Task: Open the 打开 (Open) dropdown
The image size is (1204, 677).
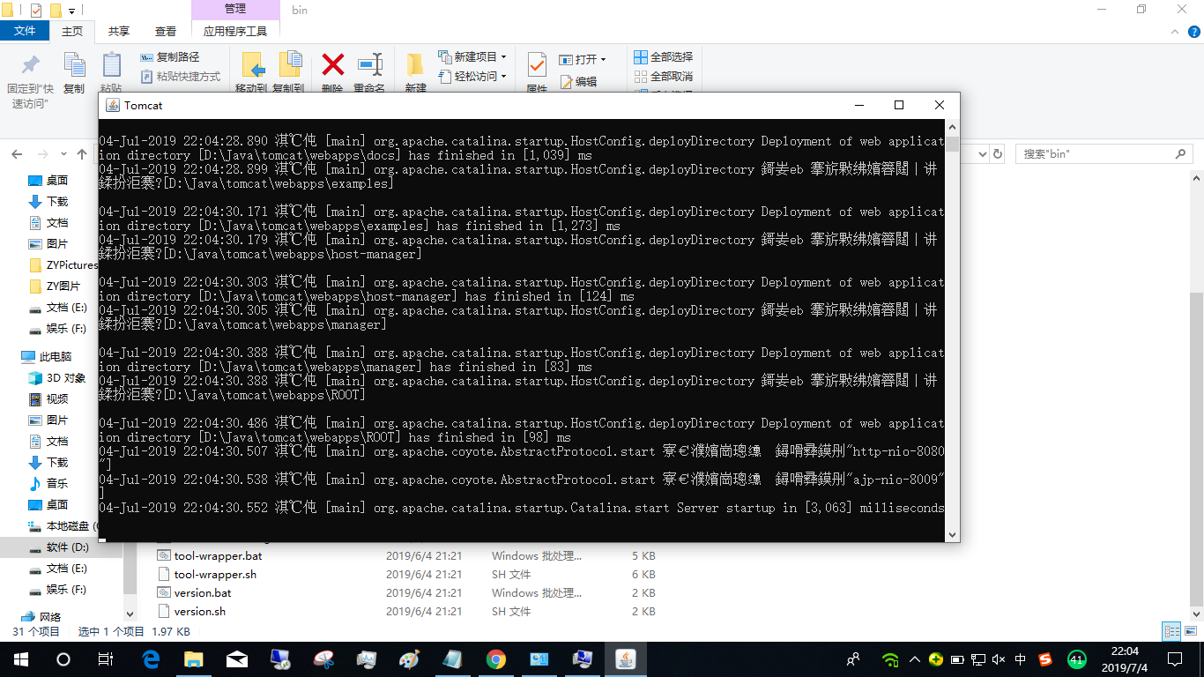Action: [x=583, y=60]
